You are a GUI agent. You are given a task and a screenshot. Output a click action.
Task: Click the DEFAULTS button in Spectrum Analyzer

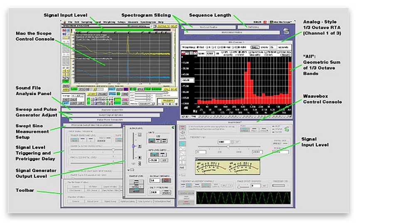(x=163, y=26)
